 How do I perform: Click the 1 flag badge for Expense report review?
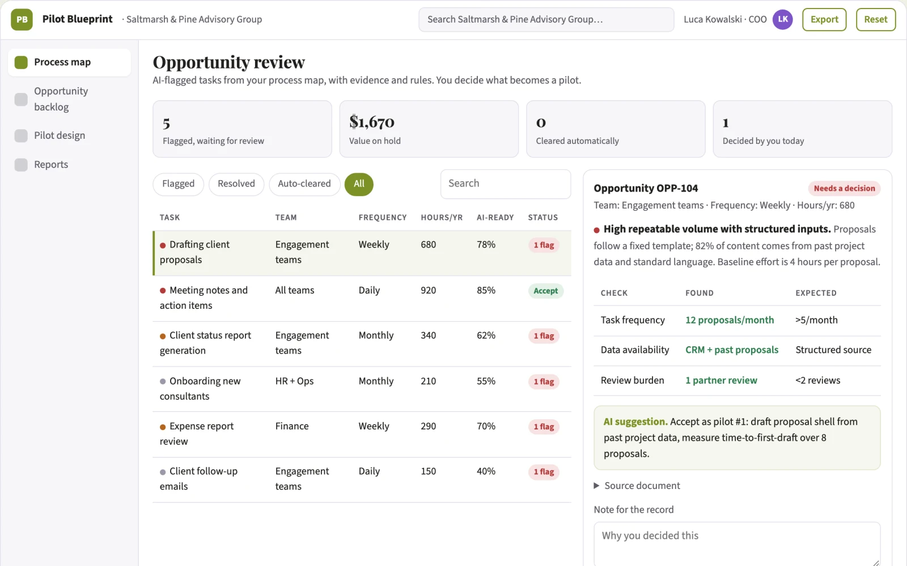(x=544, y=427)
